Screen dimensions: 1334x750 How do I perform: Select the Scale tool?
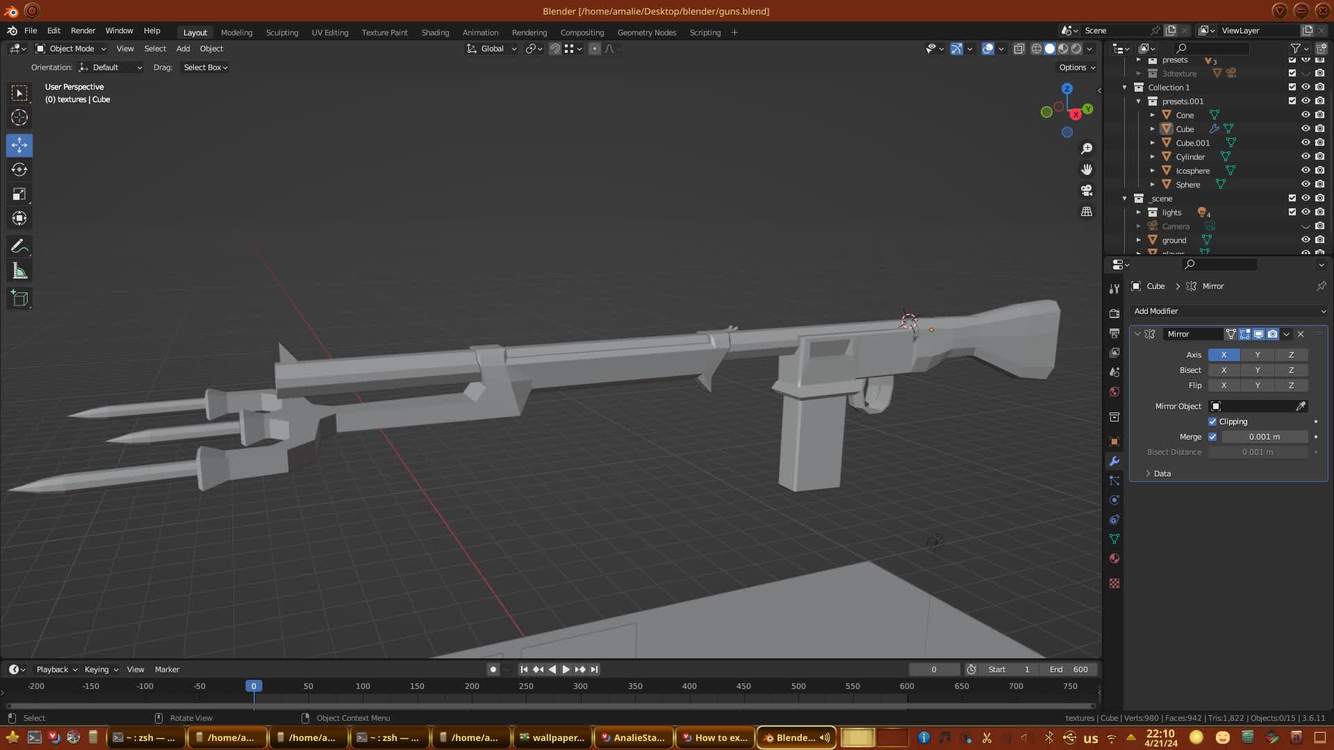coord(19,194)
